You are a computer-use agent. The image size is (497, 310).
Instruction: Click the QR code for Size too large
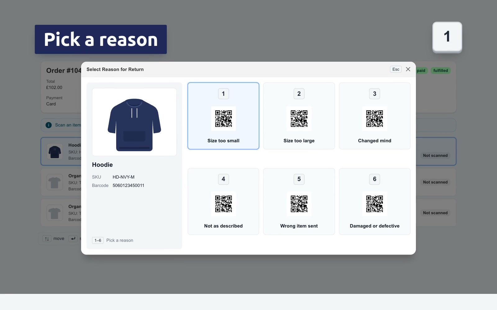[299, 119]
